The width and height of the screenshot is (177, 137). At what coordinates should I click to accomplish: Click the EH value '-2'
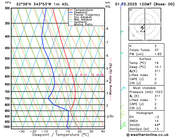(157, 117)
